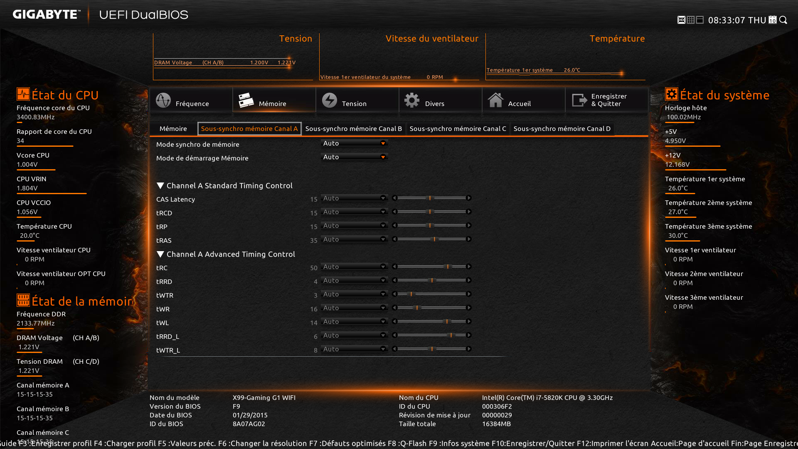
Task: Click the lightning bolt Tension icon
Action: coord(330,100)
